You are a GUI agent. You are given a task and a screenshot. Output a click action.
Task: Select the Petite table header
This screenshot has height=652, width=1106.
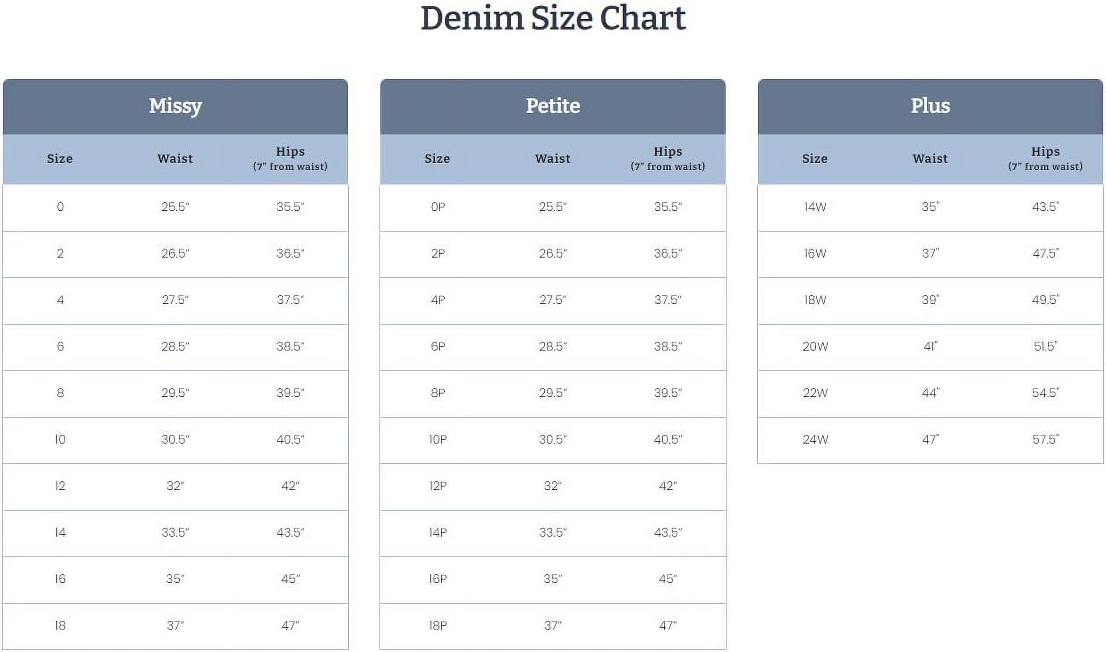(x=553, y=106)
